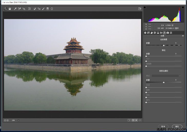Click the zoom percentage field

tap(13, 120)
